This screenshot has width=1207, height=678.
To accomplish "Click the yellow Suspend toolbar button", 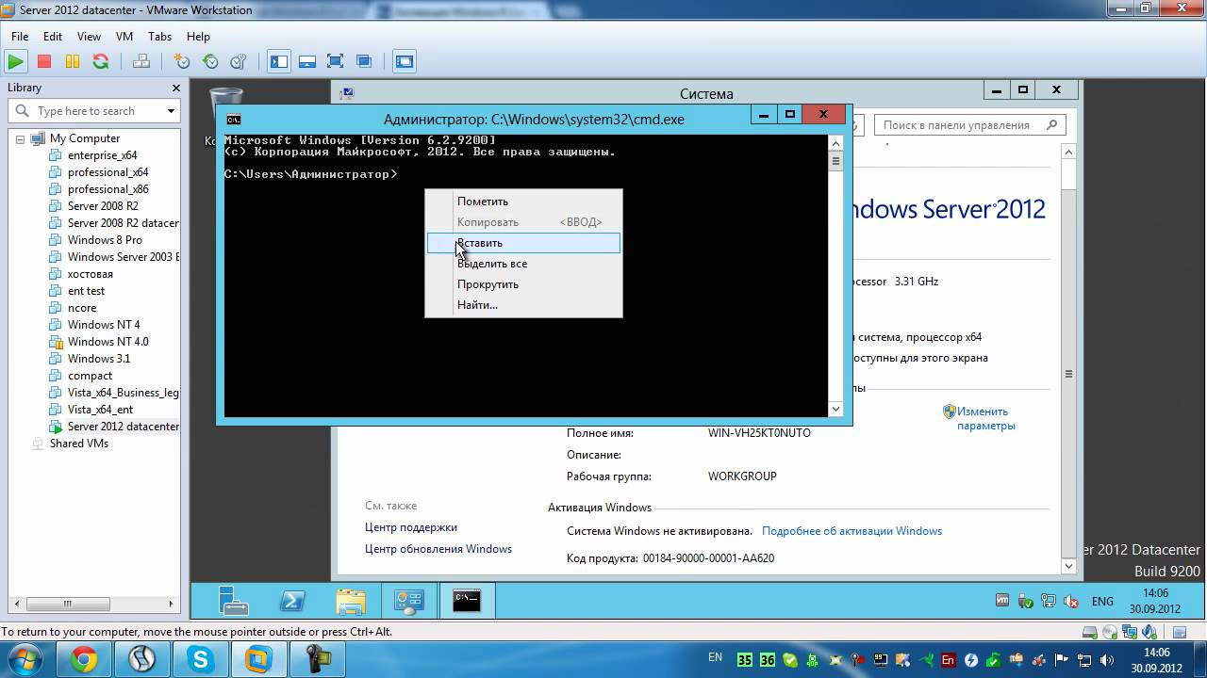I will click(73, 61).
